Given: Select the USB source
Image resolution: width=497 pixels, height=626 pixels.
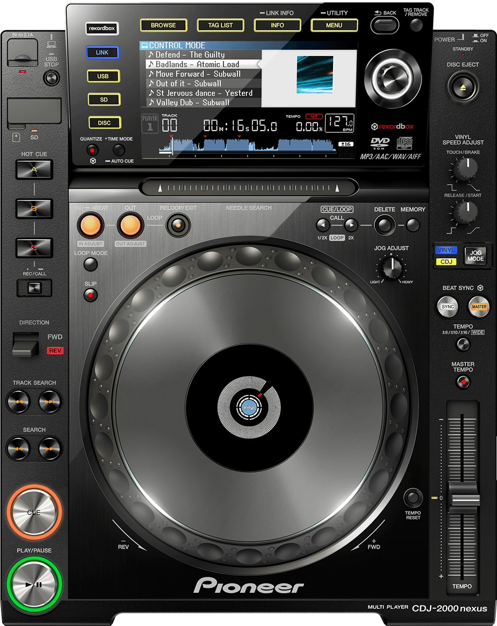Looking at the screenshot, I should [103, 76].
